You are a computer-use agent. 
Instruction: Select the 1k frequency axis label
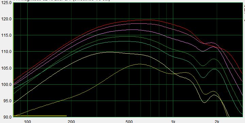(x=173, y=121)
